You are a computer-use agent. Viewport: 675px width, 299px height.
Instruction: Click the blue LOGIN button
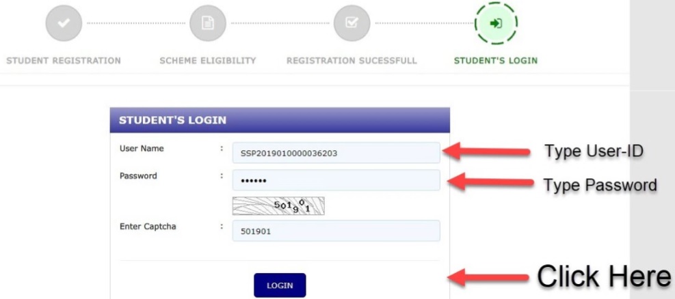[x=280, y=285]
